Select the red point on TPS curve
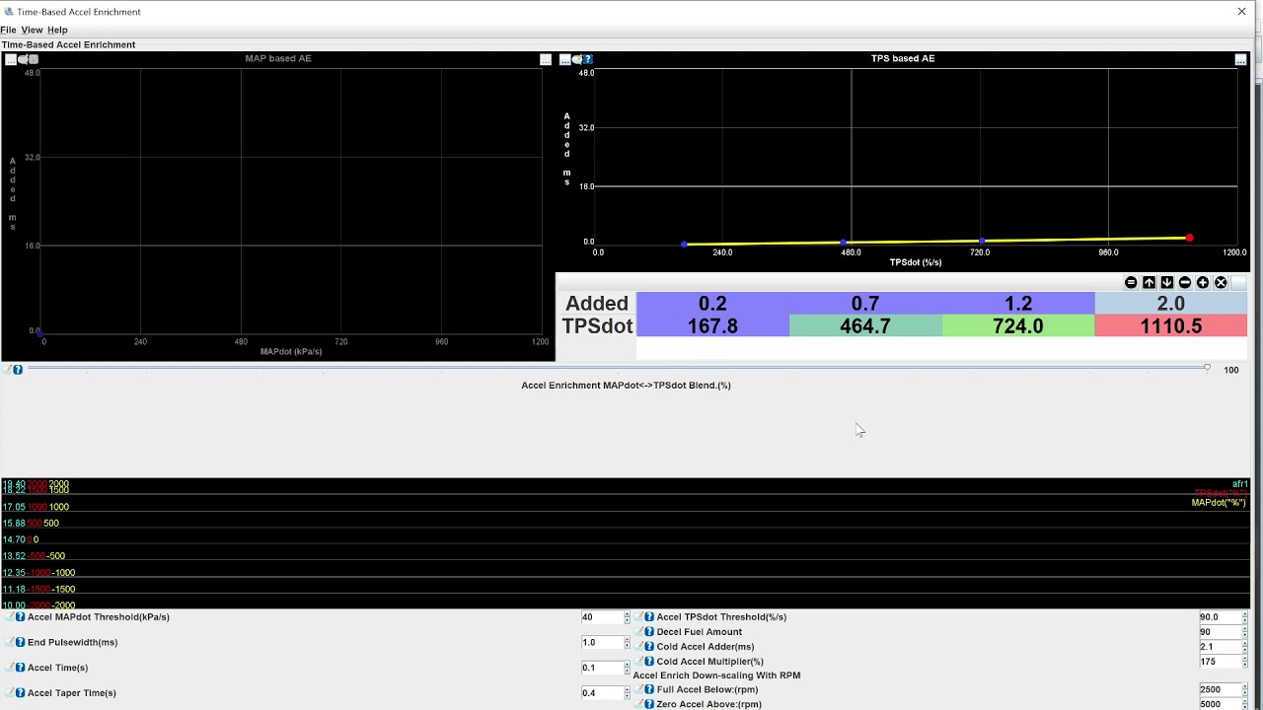Screen dimensions: 1263x710 1189,238
